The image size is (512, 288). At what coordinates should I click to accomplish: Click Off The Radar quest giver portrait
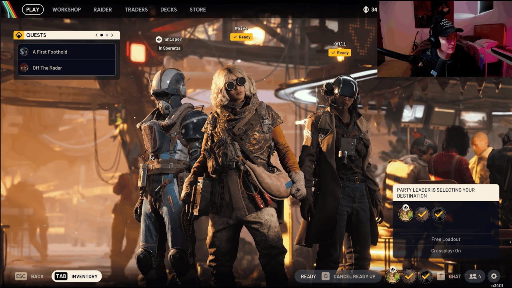24,68
